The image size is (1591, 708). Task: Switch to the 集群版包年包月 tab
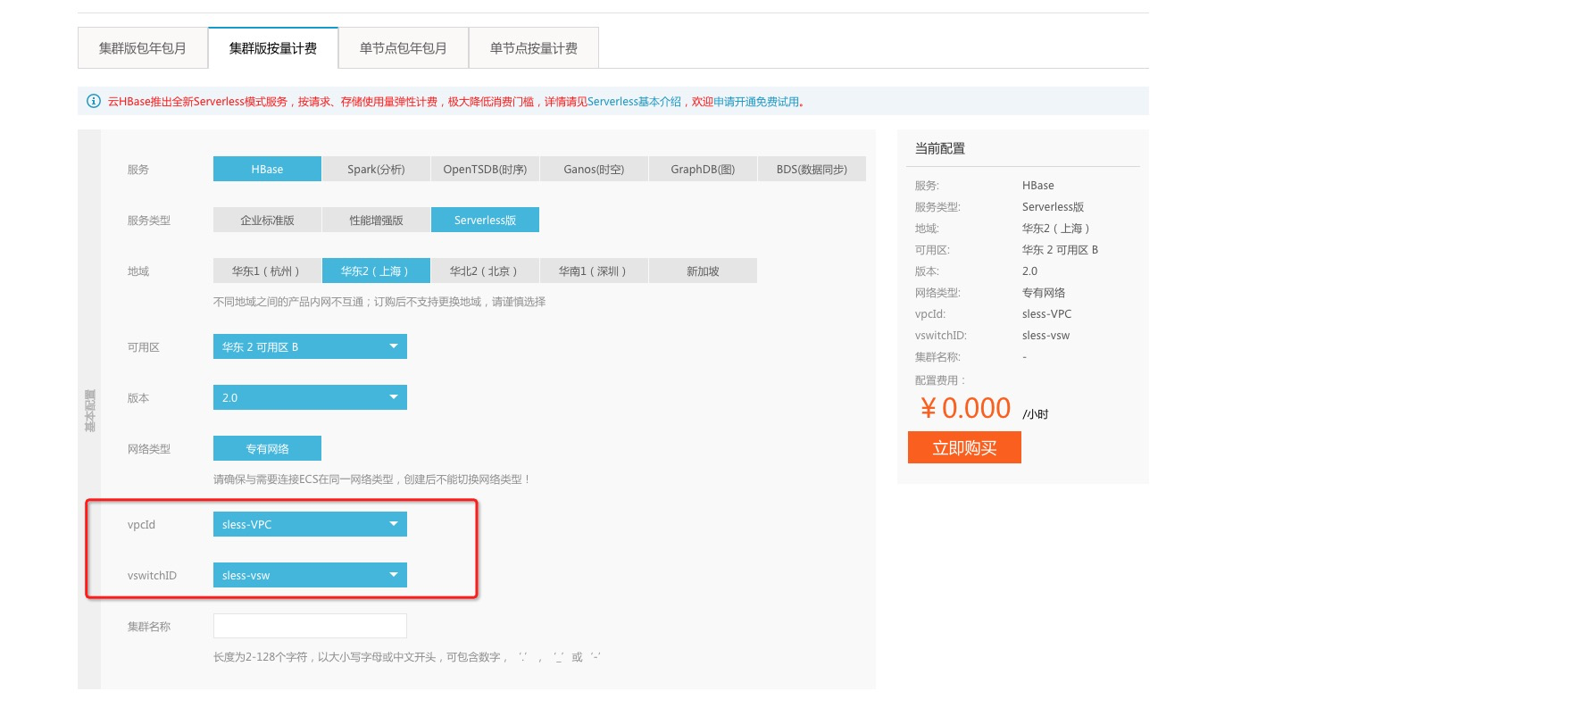click(143, 48)
